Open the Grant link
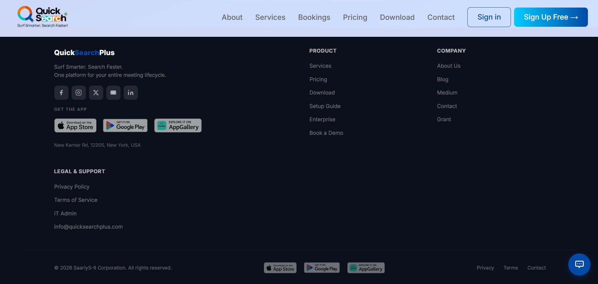This screenshot has width=598, height=284. pyautogui.click(x=444, y=119)
